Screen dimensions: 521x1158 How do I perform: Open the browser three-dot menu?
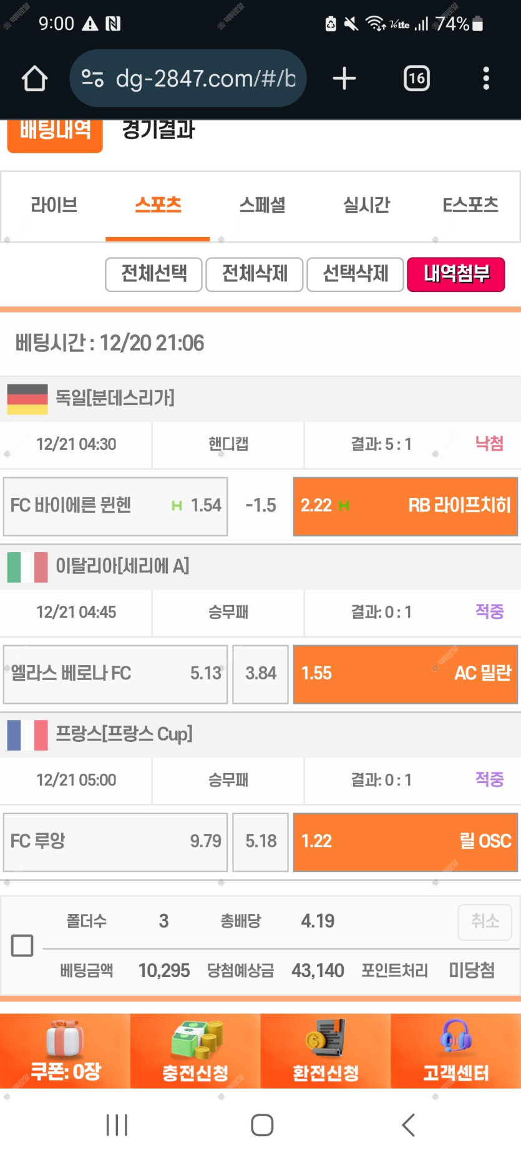coord(486,79)
